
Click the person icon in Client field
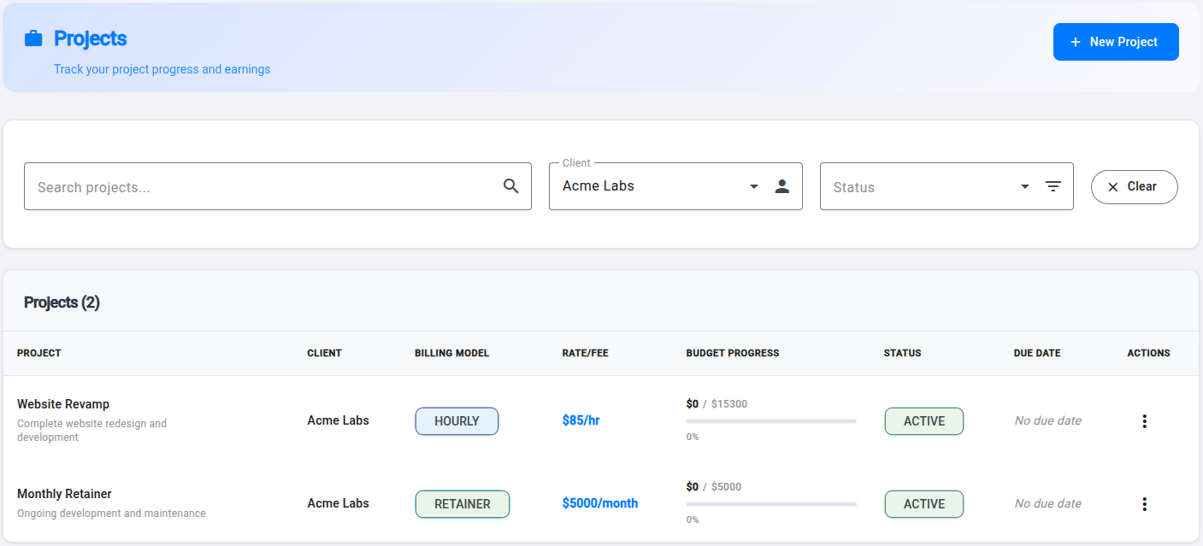pyautogui.click(x=781, y=186)
